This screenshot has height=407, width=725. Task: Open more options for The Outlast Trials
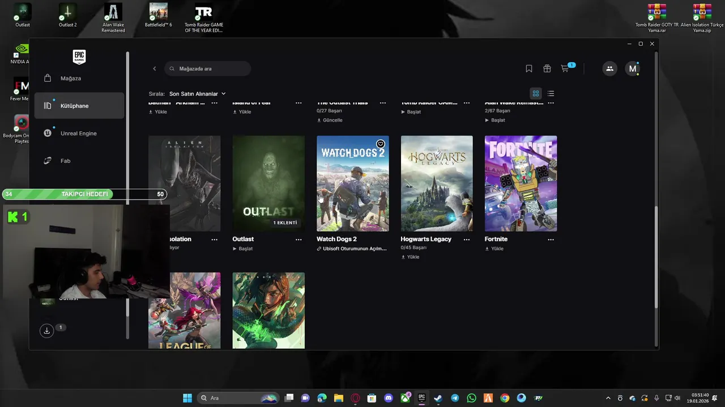(382, 103)
